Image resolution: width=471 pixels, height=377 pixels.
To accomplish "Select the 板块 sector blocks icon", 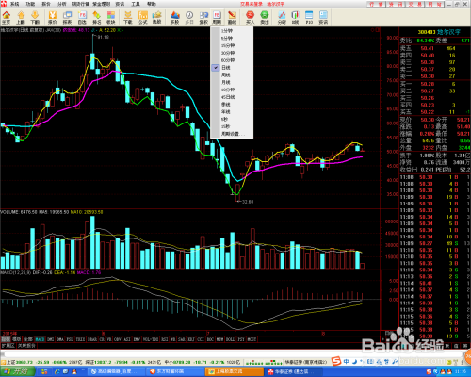I will 111,18.
